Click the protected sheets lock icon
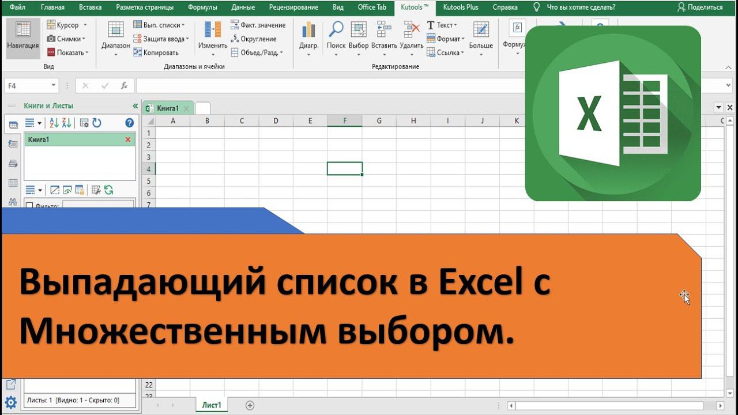 tap(80, 190)
